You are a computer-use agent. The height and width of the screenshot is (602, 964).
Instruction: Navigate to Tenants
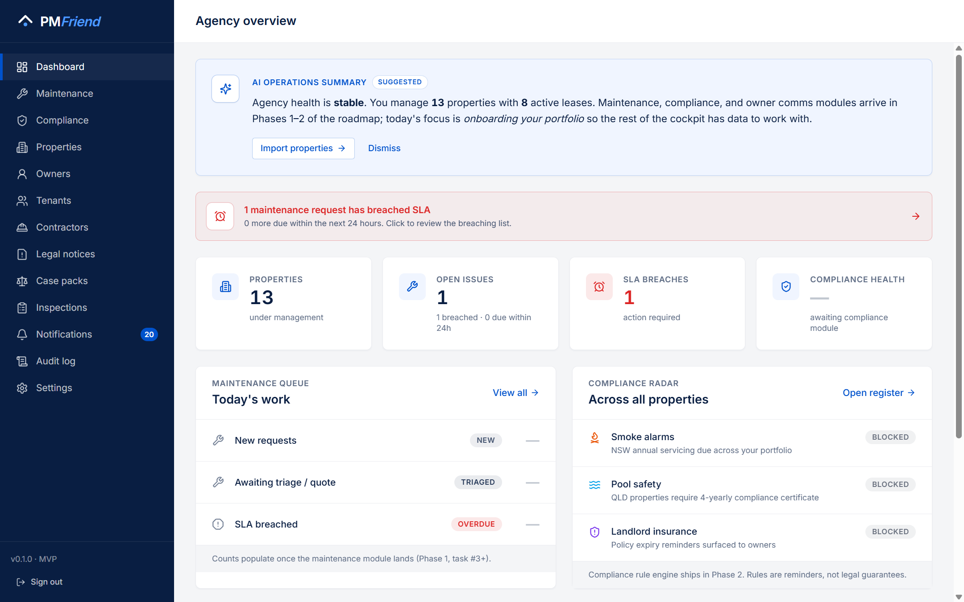click(87, 201)
